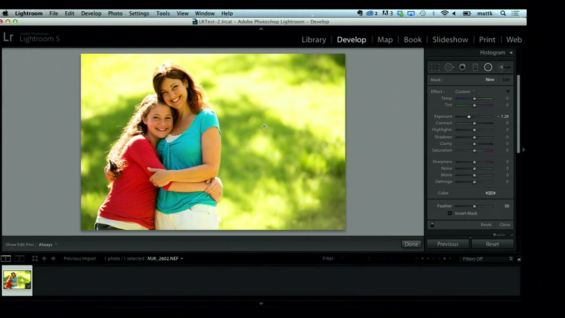The height and width of the screenshot is (318, 565).
Task: Click the Exposure slider handle
Action: coord(469,117)
